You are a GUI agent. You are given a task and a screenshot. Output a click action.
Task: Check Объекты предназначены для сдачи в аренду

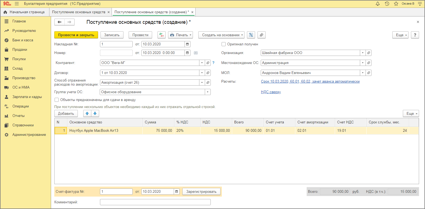pyautogui.click(x=56, y=100)
